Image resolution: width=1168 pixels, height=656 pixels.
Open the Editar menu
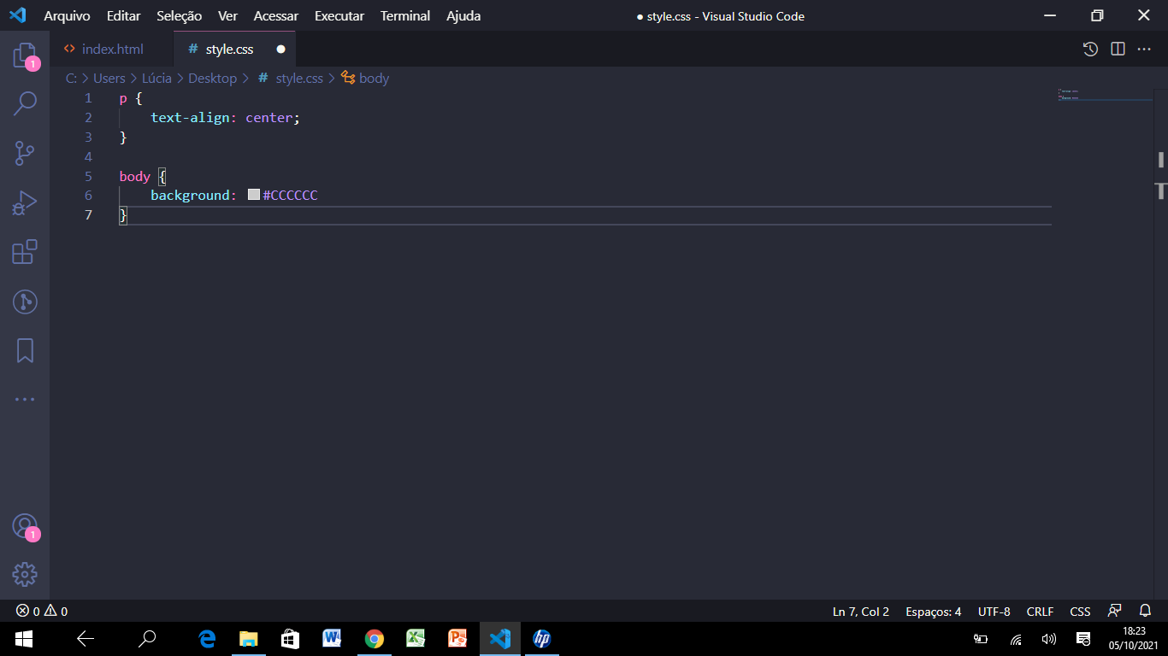[x=123, y=15]
